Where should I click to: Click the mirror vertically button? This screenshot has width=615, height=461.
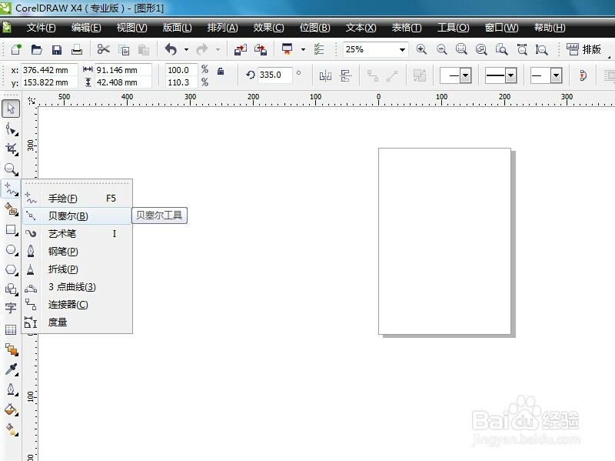click(345, 75)
